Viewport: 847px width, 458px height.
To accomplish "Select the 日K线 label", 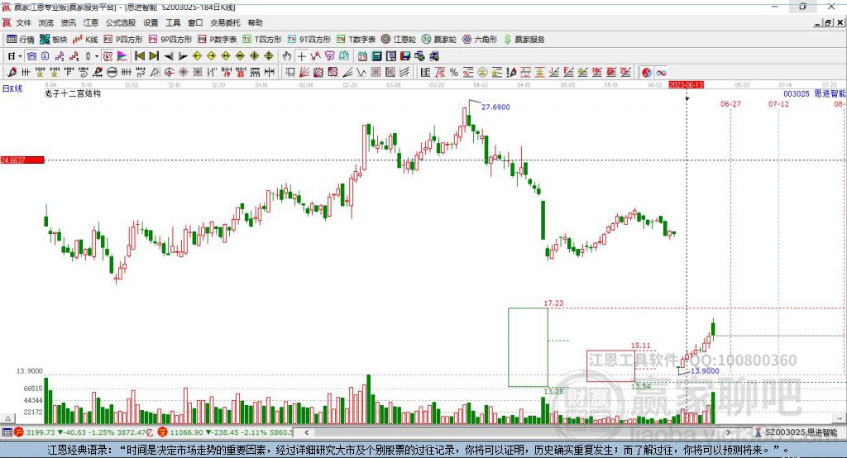I will coord(12,88).
